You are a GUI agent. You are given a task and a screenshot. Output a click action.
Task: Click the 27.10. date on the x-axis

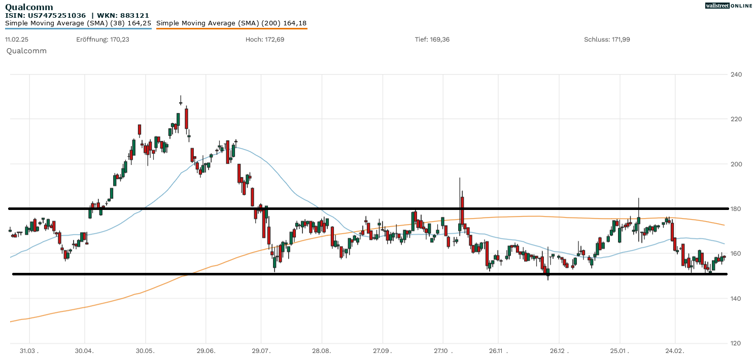442,350
